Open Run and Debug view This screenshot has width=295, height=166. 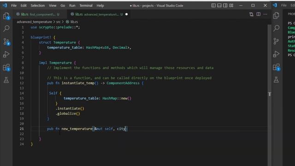[6, 54]
